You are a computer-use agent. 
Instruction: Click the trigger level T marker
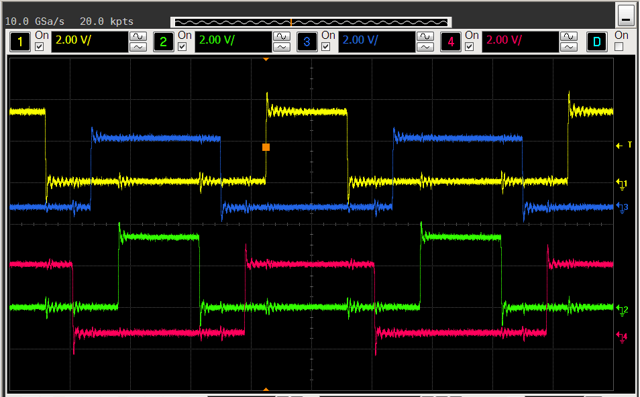tap(621, 145)
